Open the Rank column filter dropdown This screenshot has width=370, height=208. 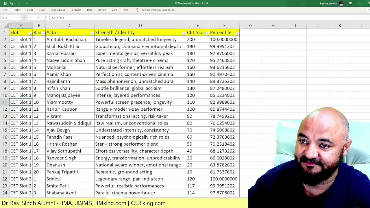coord(43,34)
